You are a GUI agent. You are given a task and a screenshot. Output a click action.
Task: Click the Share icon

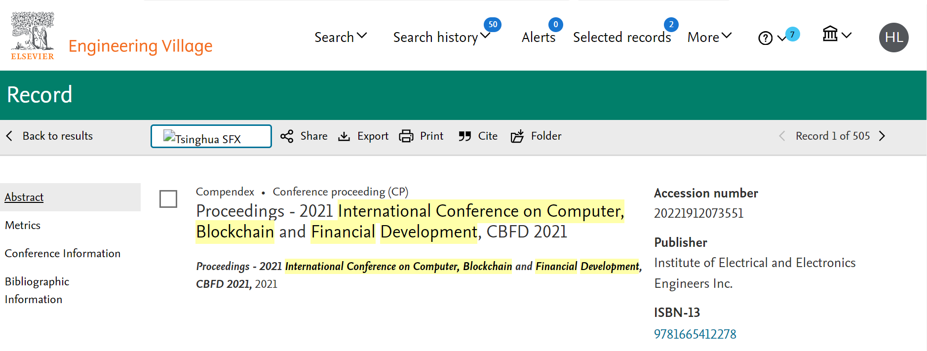point(287,136)
